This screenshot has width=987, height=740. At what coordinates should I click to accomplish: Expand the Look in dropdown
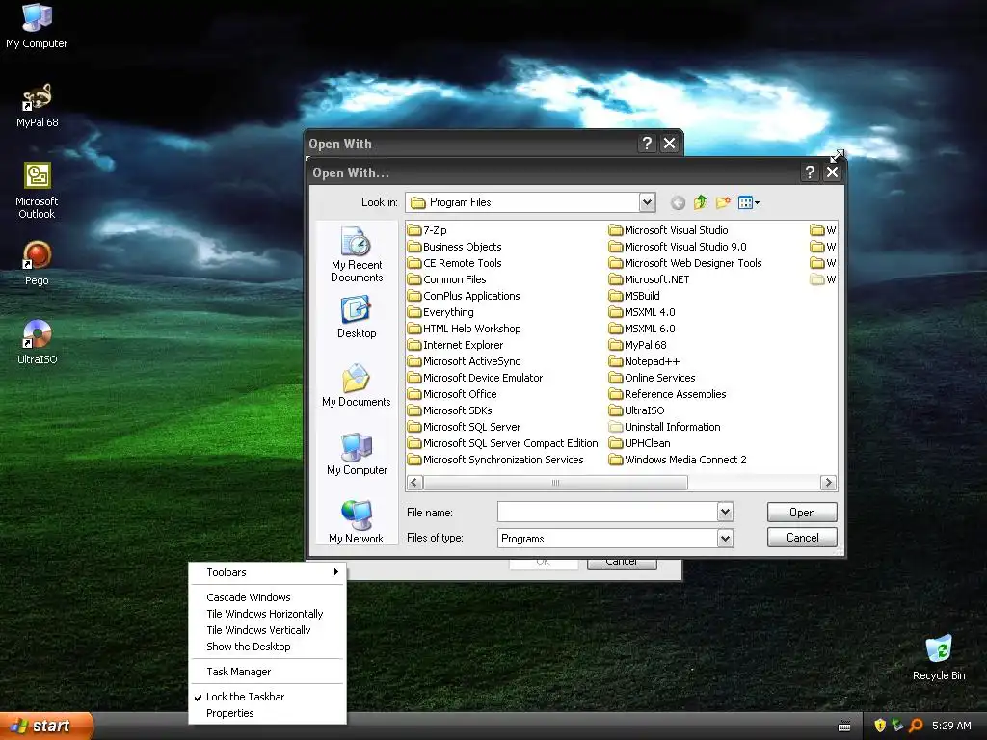(647, 202)
